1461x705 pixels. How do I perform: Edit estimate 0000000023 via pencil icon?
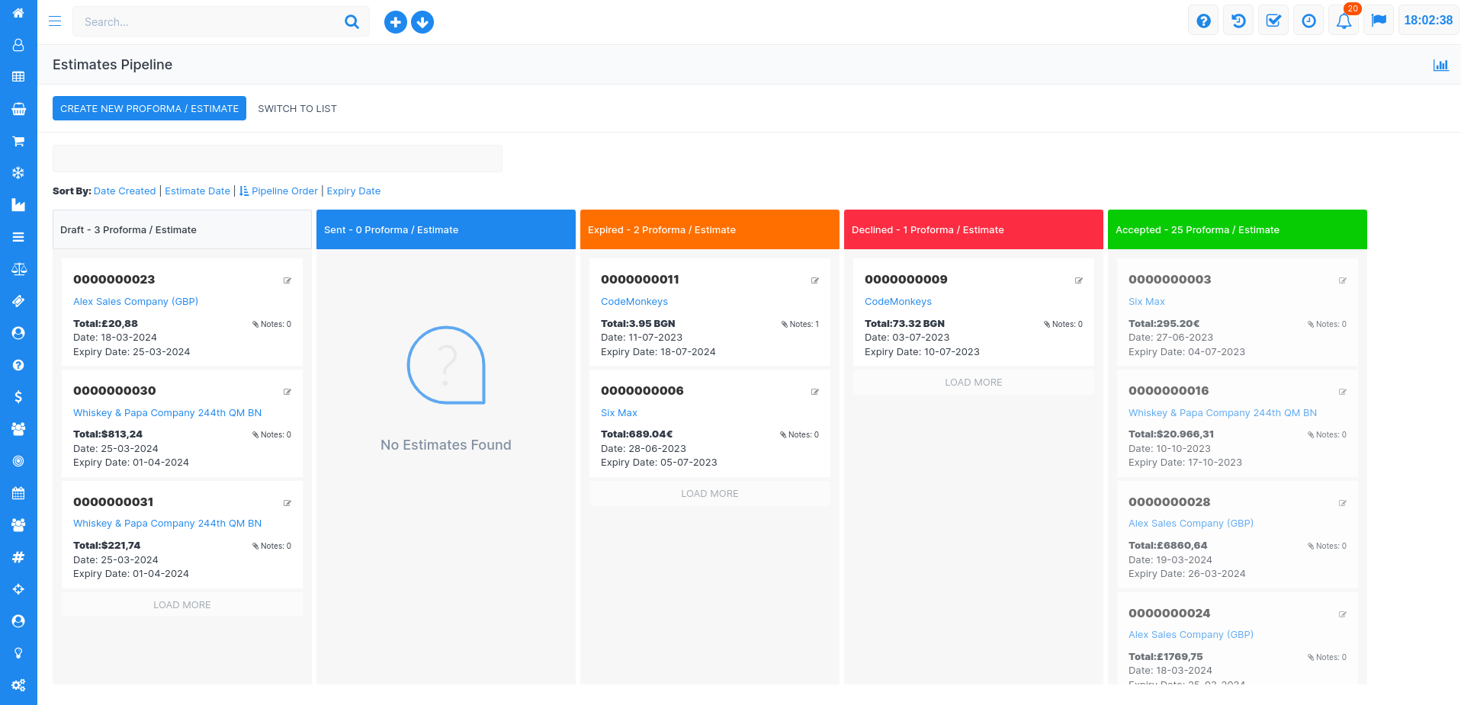point(287,280)
